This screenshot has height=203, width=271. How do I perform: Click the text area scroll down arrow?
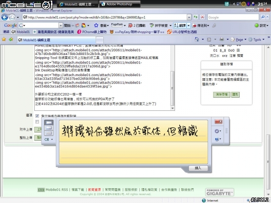point(172,108)
